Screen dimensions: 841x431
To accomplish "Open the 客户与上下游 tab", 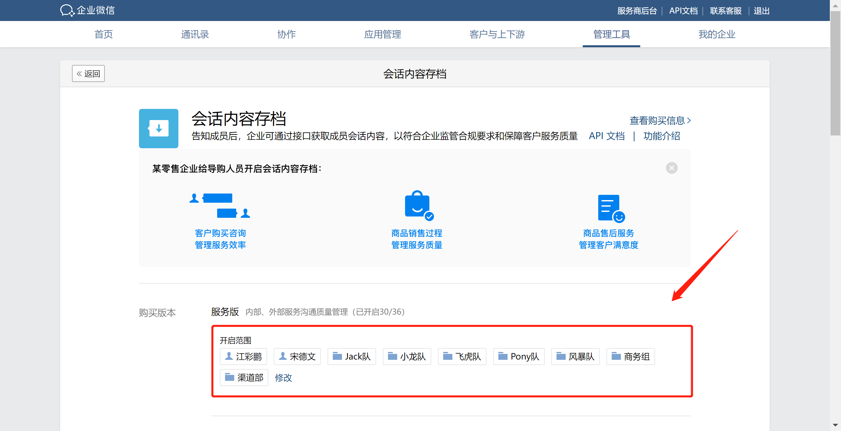I will tap(497, 34).
